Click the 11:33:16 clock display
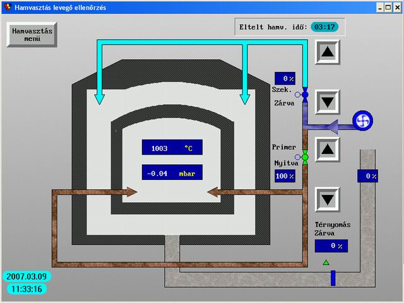This screenshot has height=303, width=404. coord(27,289)
